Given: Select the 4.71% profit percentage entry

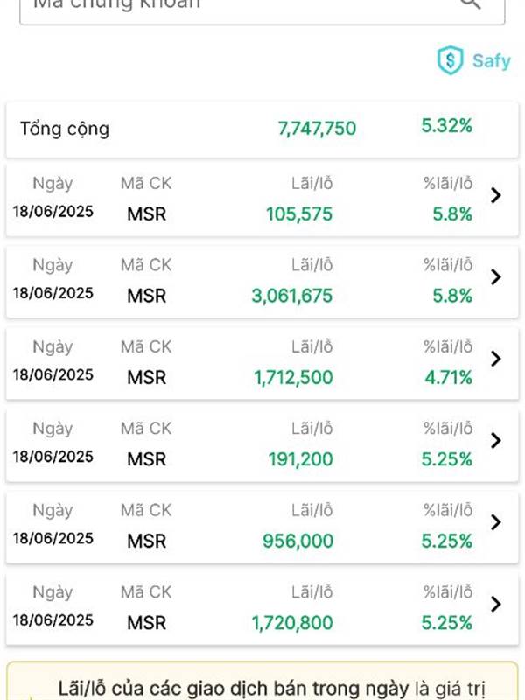Looking at the screenshot, I should tap(448, 378).
